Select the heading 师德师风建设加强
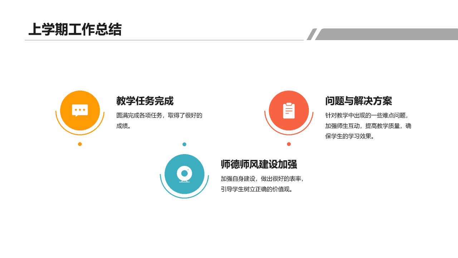The image size is (458, 258). pyautogui.click(x=259, y=164)
